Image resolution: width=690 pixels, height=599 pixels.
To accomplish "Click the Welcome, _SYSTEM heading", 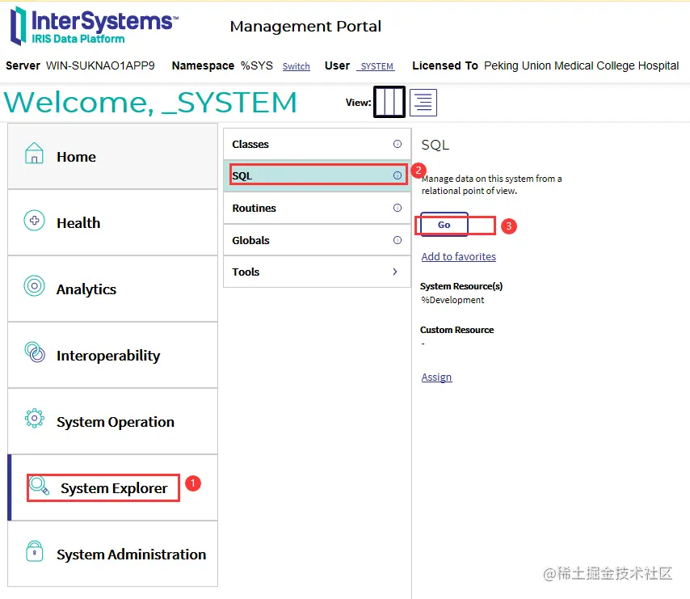I will [x=150, y=103].
